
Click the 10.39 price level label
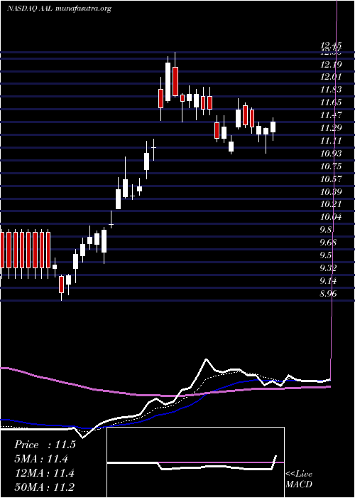[x=331, y=191]
